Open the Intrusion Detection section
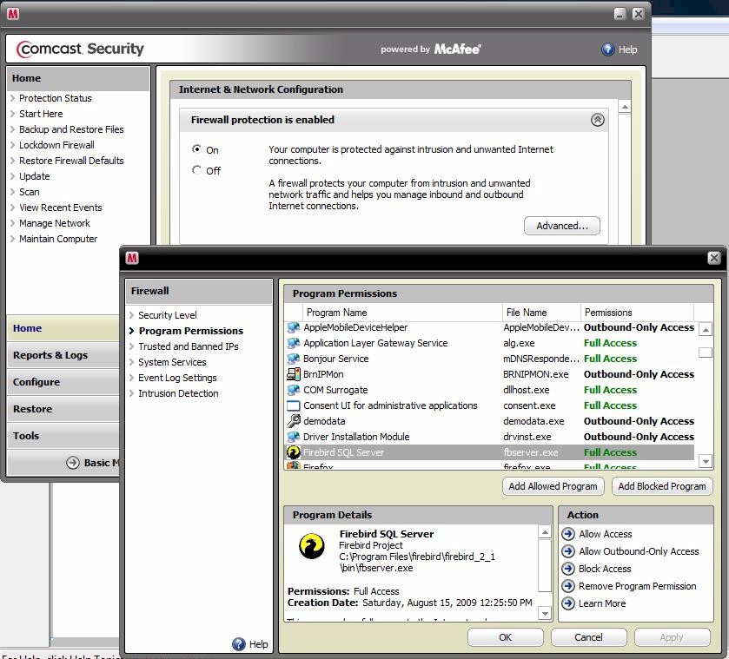 [178, 393]
